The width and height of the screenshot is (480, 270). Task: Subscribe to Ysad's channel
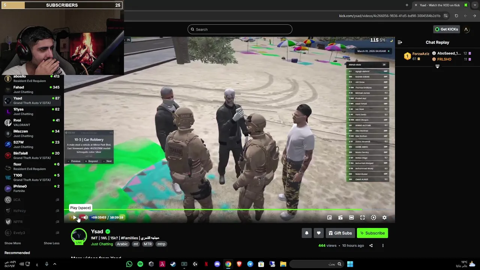coord(372,233)
